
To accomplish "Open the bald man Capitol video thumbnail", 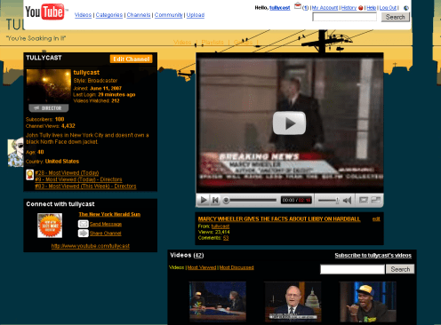I will [293, 302].
